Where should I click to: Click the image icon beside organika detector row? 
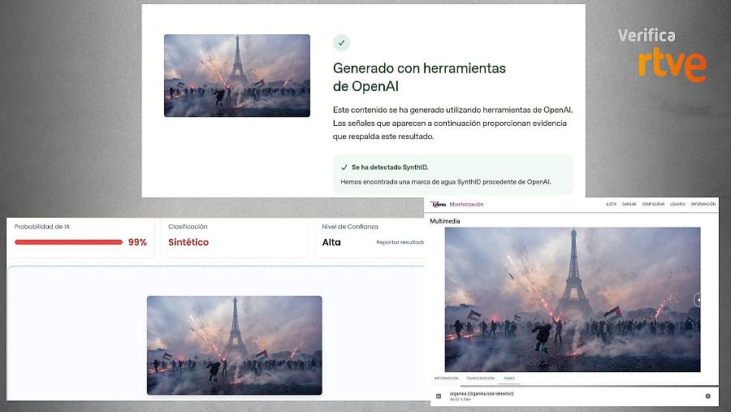(x=439, y=396)
